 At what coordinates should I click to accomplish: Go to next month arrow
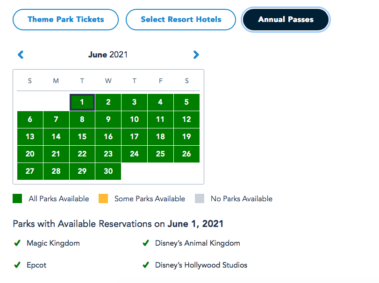pyautogui.click(x=196, y=55)
